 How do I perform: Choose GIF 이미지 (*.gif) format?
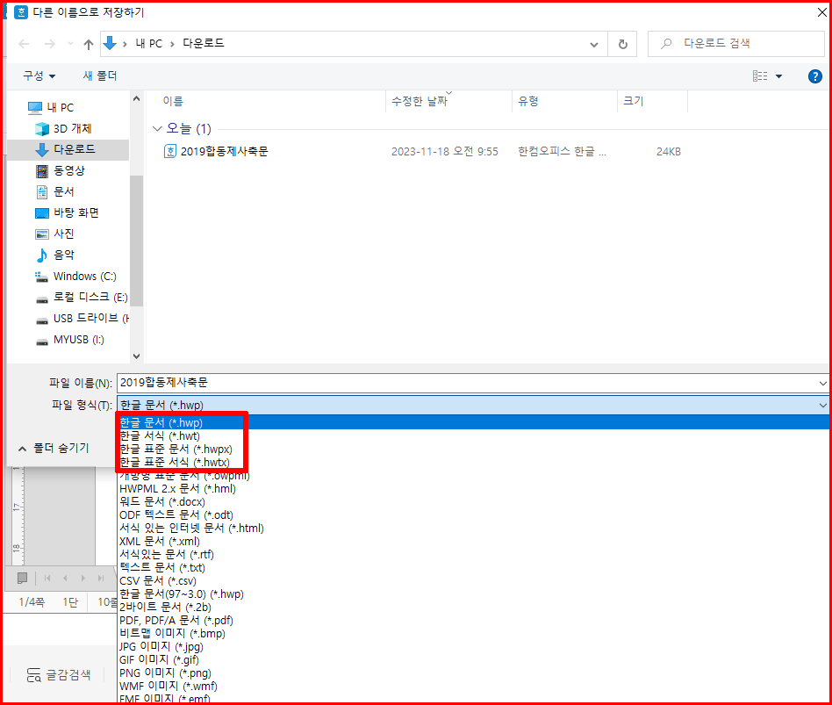point(159,660)
